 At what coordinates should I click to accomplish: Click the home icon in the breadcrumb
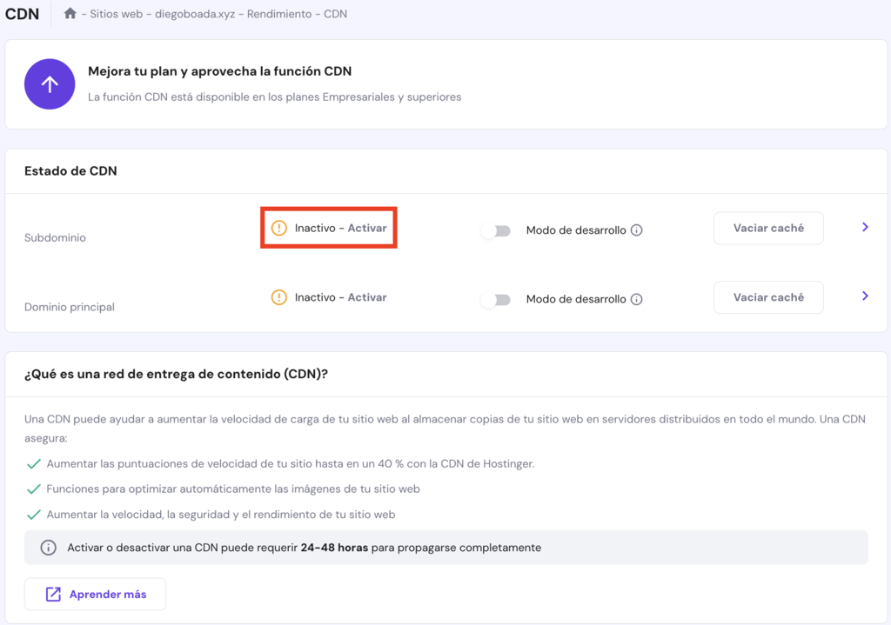(x=70, y=14)
